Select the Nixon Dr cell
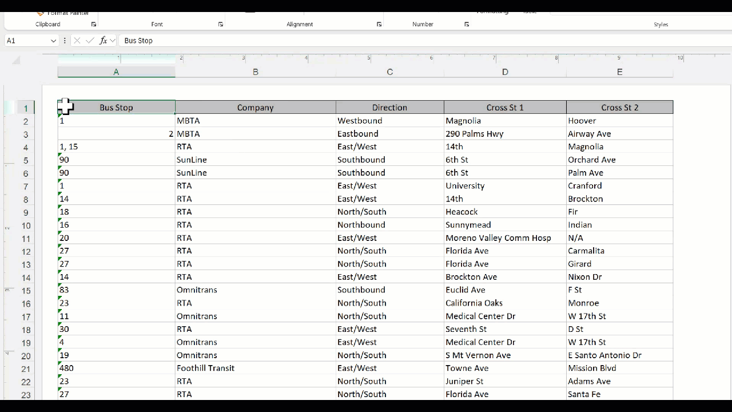732x412 pixels. pyautogui.click(x=619, y=278)
